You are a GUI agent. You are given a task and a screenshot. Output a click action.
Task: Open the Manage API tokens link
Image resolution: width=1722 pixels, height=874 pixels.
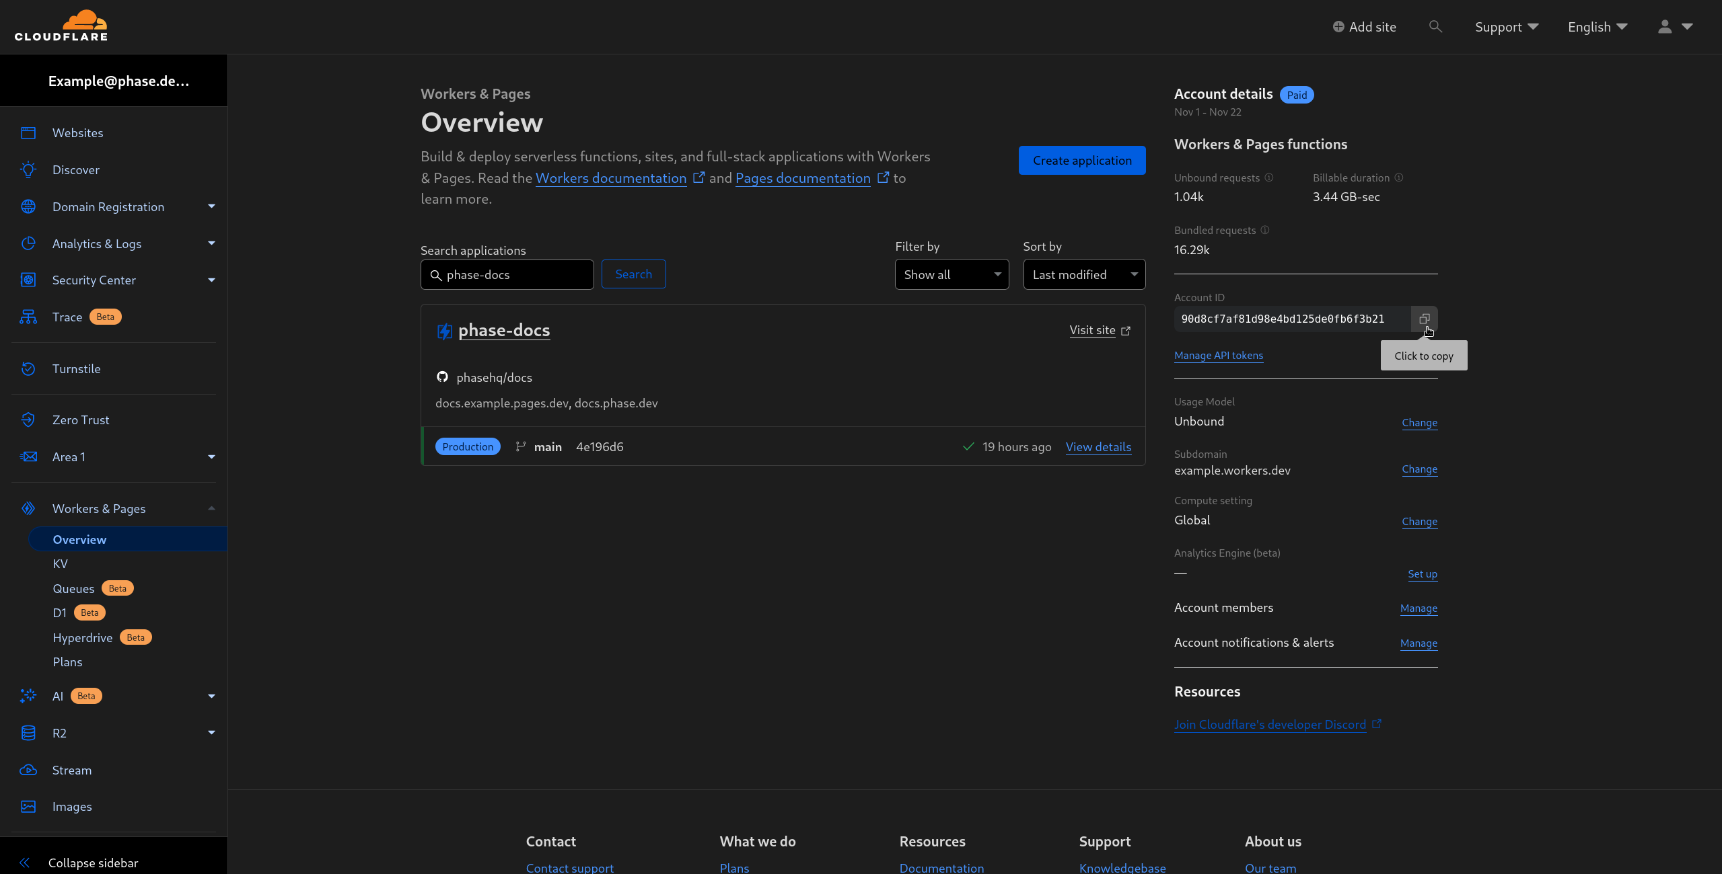point(1218,356)
